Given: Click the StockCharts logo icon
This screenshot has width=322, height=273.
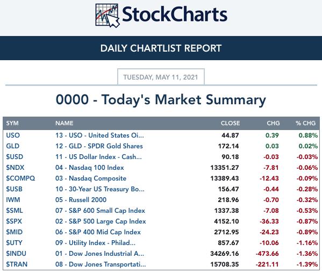Looking at the screenshot, I should pos(108,16).
